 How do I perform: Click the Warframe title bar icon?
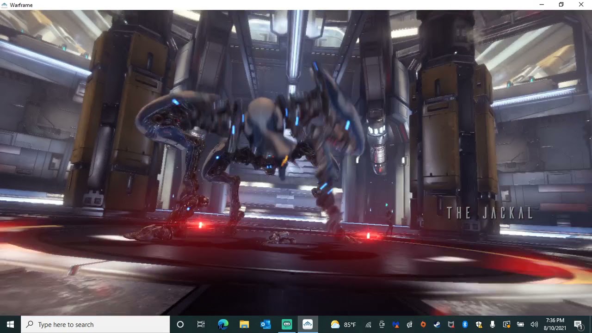point(5,5)
